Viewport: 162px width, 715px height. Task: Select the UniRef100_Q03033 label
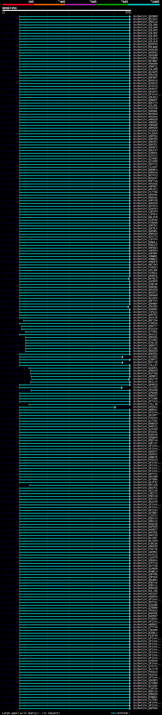145,86
